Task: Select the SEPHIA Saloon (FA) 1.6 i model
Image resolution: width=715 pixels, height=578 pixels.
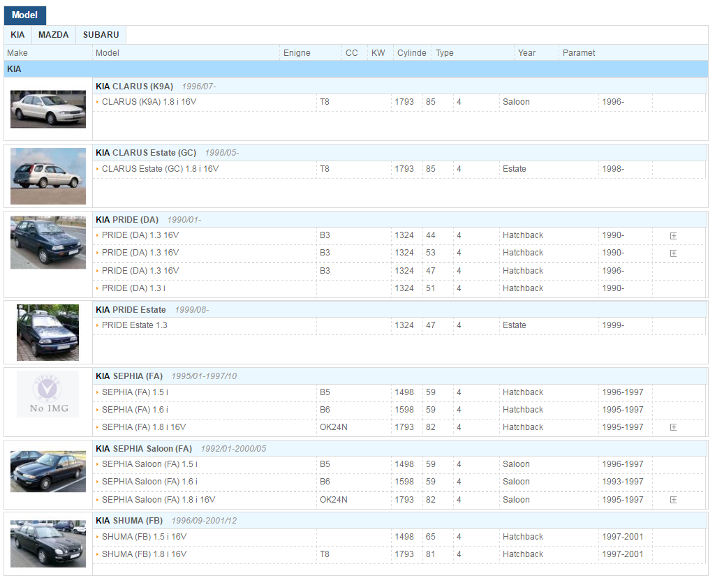Action: (149, 482)
